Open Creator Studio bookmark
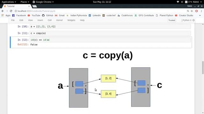 pos(184,16)
